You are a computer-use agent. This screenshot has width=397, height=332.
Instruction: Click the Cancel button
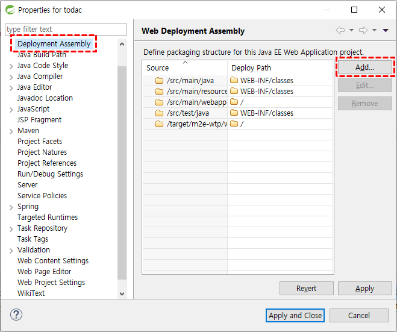click(x=359, y=316)
